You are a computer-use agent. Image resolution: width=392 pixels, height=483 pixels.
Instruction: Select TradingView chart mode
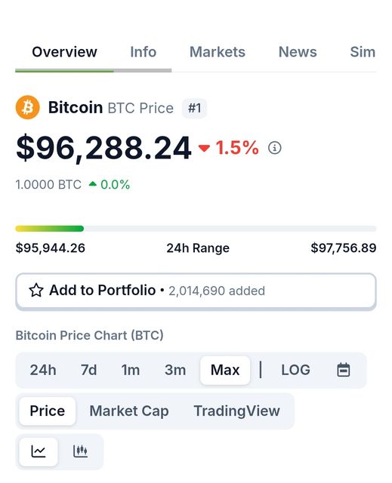tap(236, 411)
